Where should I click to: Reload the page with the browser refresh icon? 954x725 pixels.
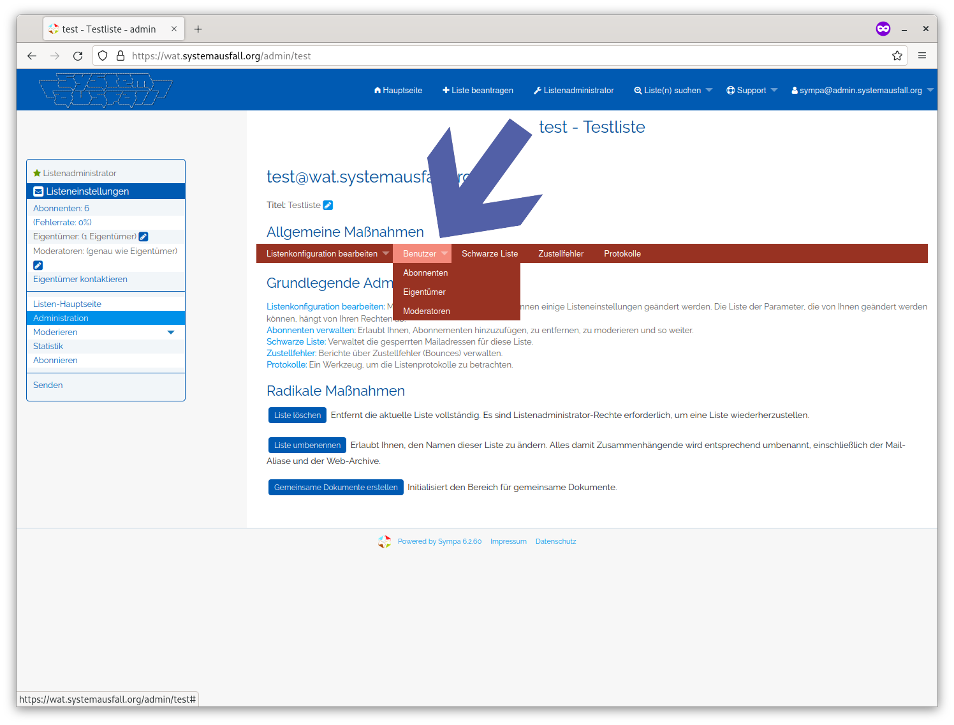[x=78, y=56]
